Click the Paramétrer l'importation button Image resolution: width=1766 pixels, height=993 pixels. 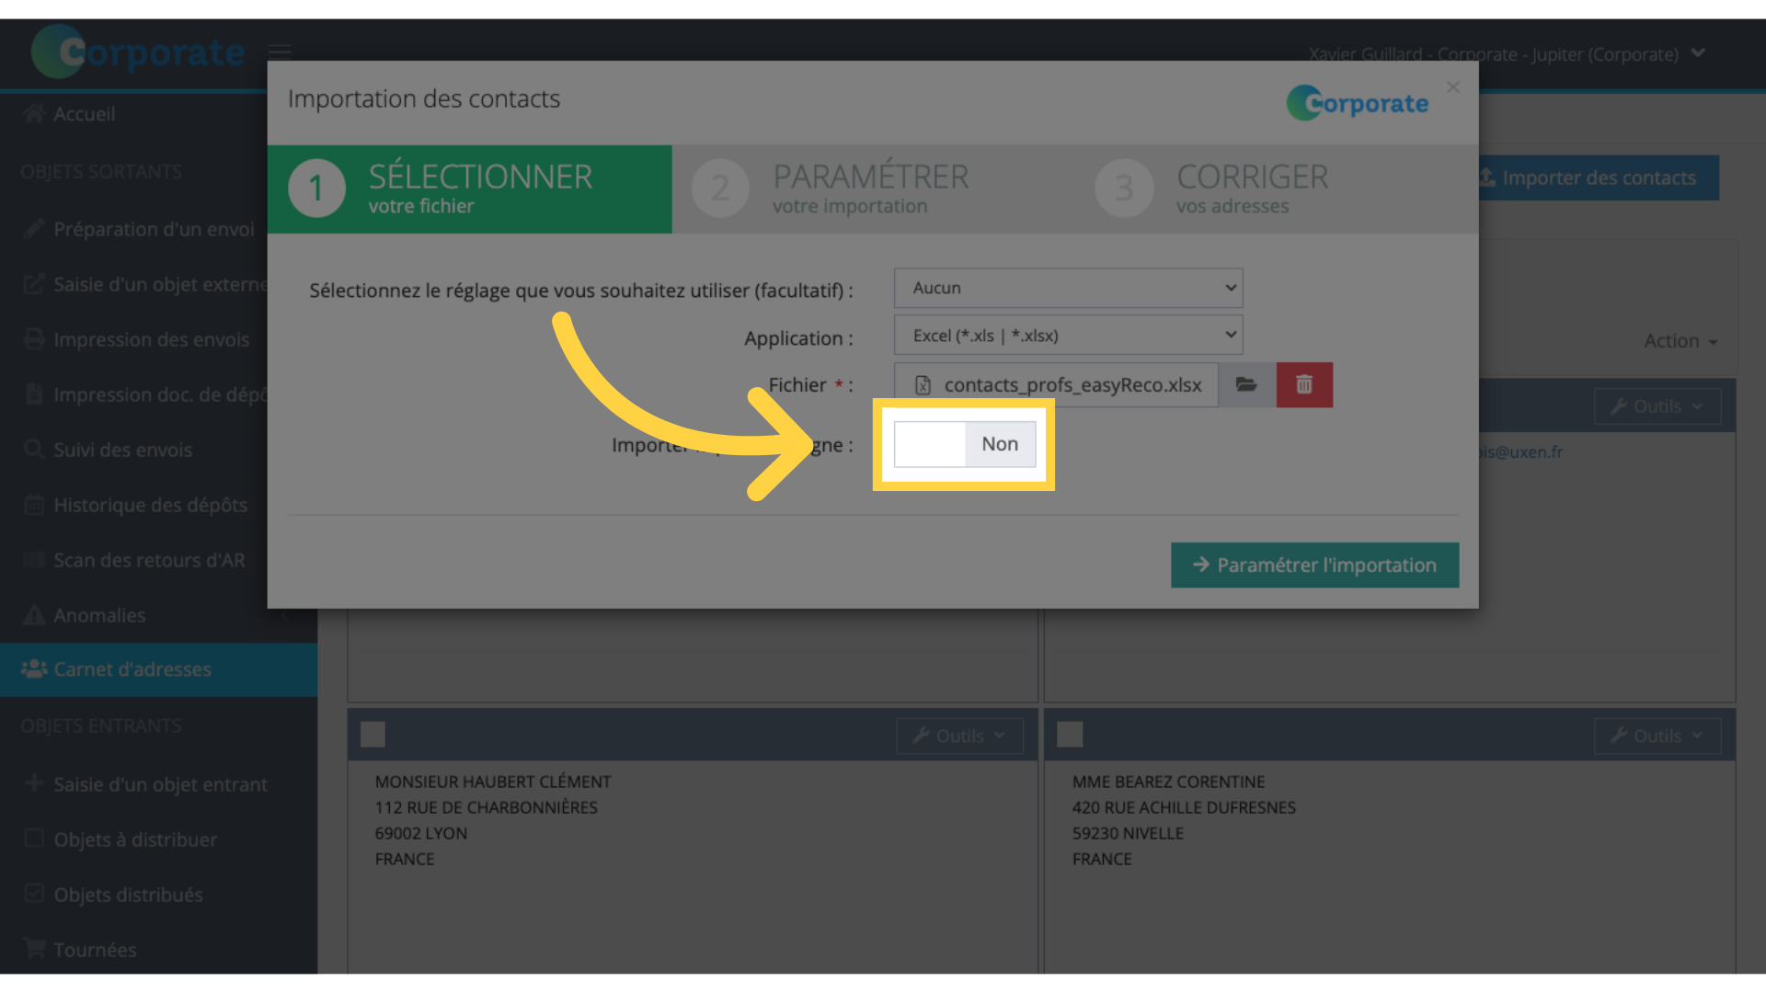pos(1314,565)
